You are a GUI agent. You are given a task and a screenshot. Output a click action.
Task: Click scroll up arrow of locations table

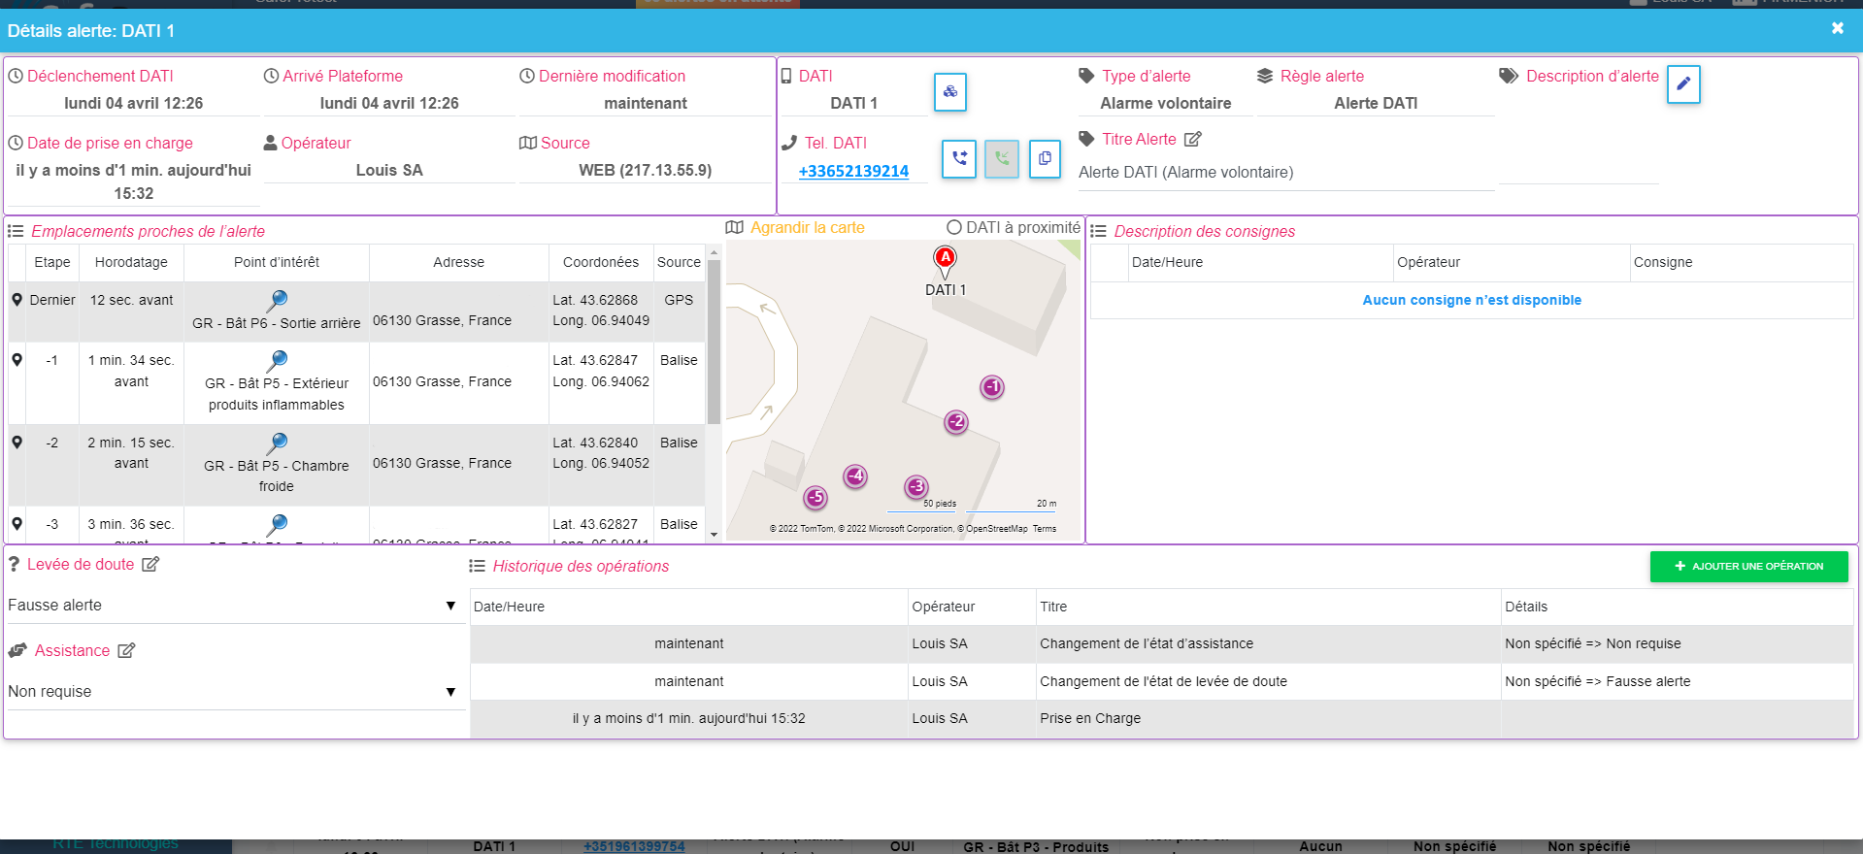(x=714, y=252)
